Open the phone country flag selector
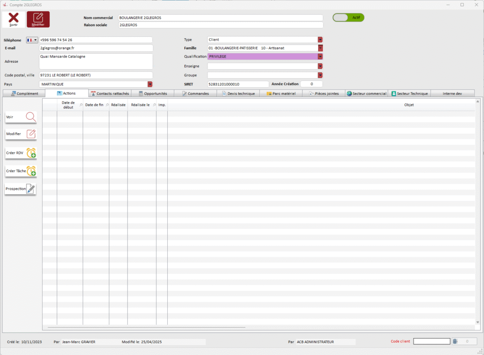Viewport: 484px width, 355px height. tap(32, 40)
